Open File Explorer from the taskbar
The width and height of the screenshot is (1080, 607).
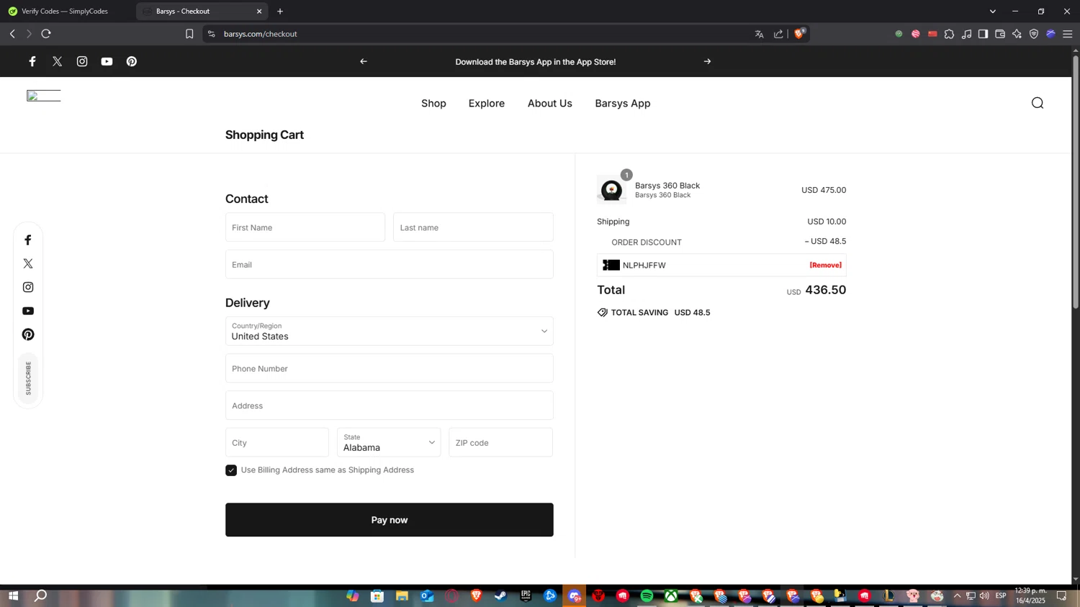tap(402, 596)
